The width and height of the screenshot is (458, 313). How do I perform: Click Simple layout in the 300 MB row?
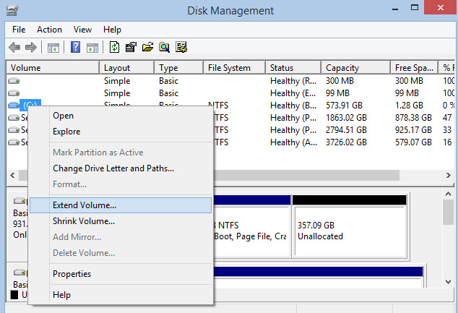point(117,81)
